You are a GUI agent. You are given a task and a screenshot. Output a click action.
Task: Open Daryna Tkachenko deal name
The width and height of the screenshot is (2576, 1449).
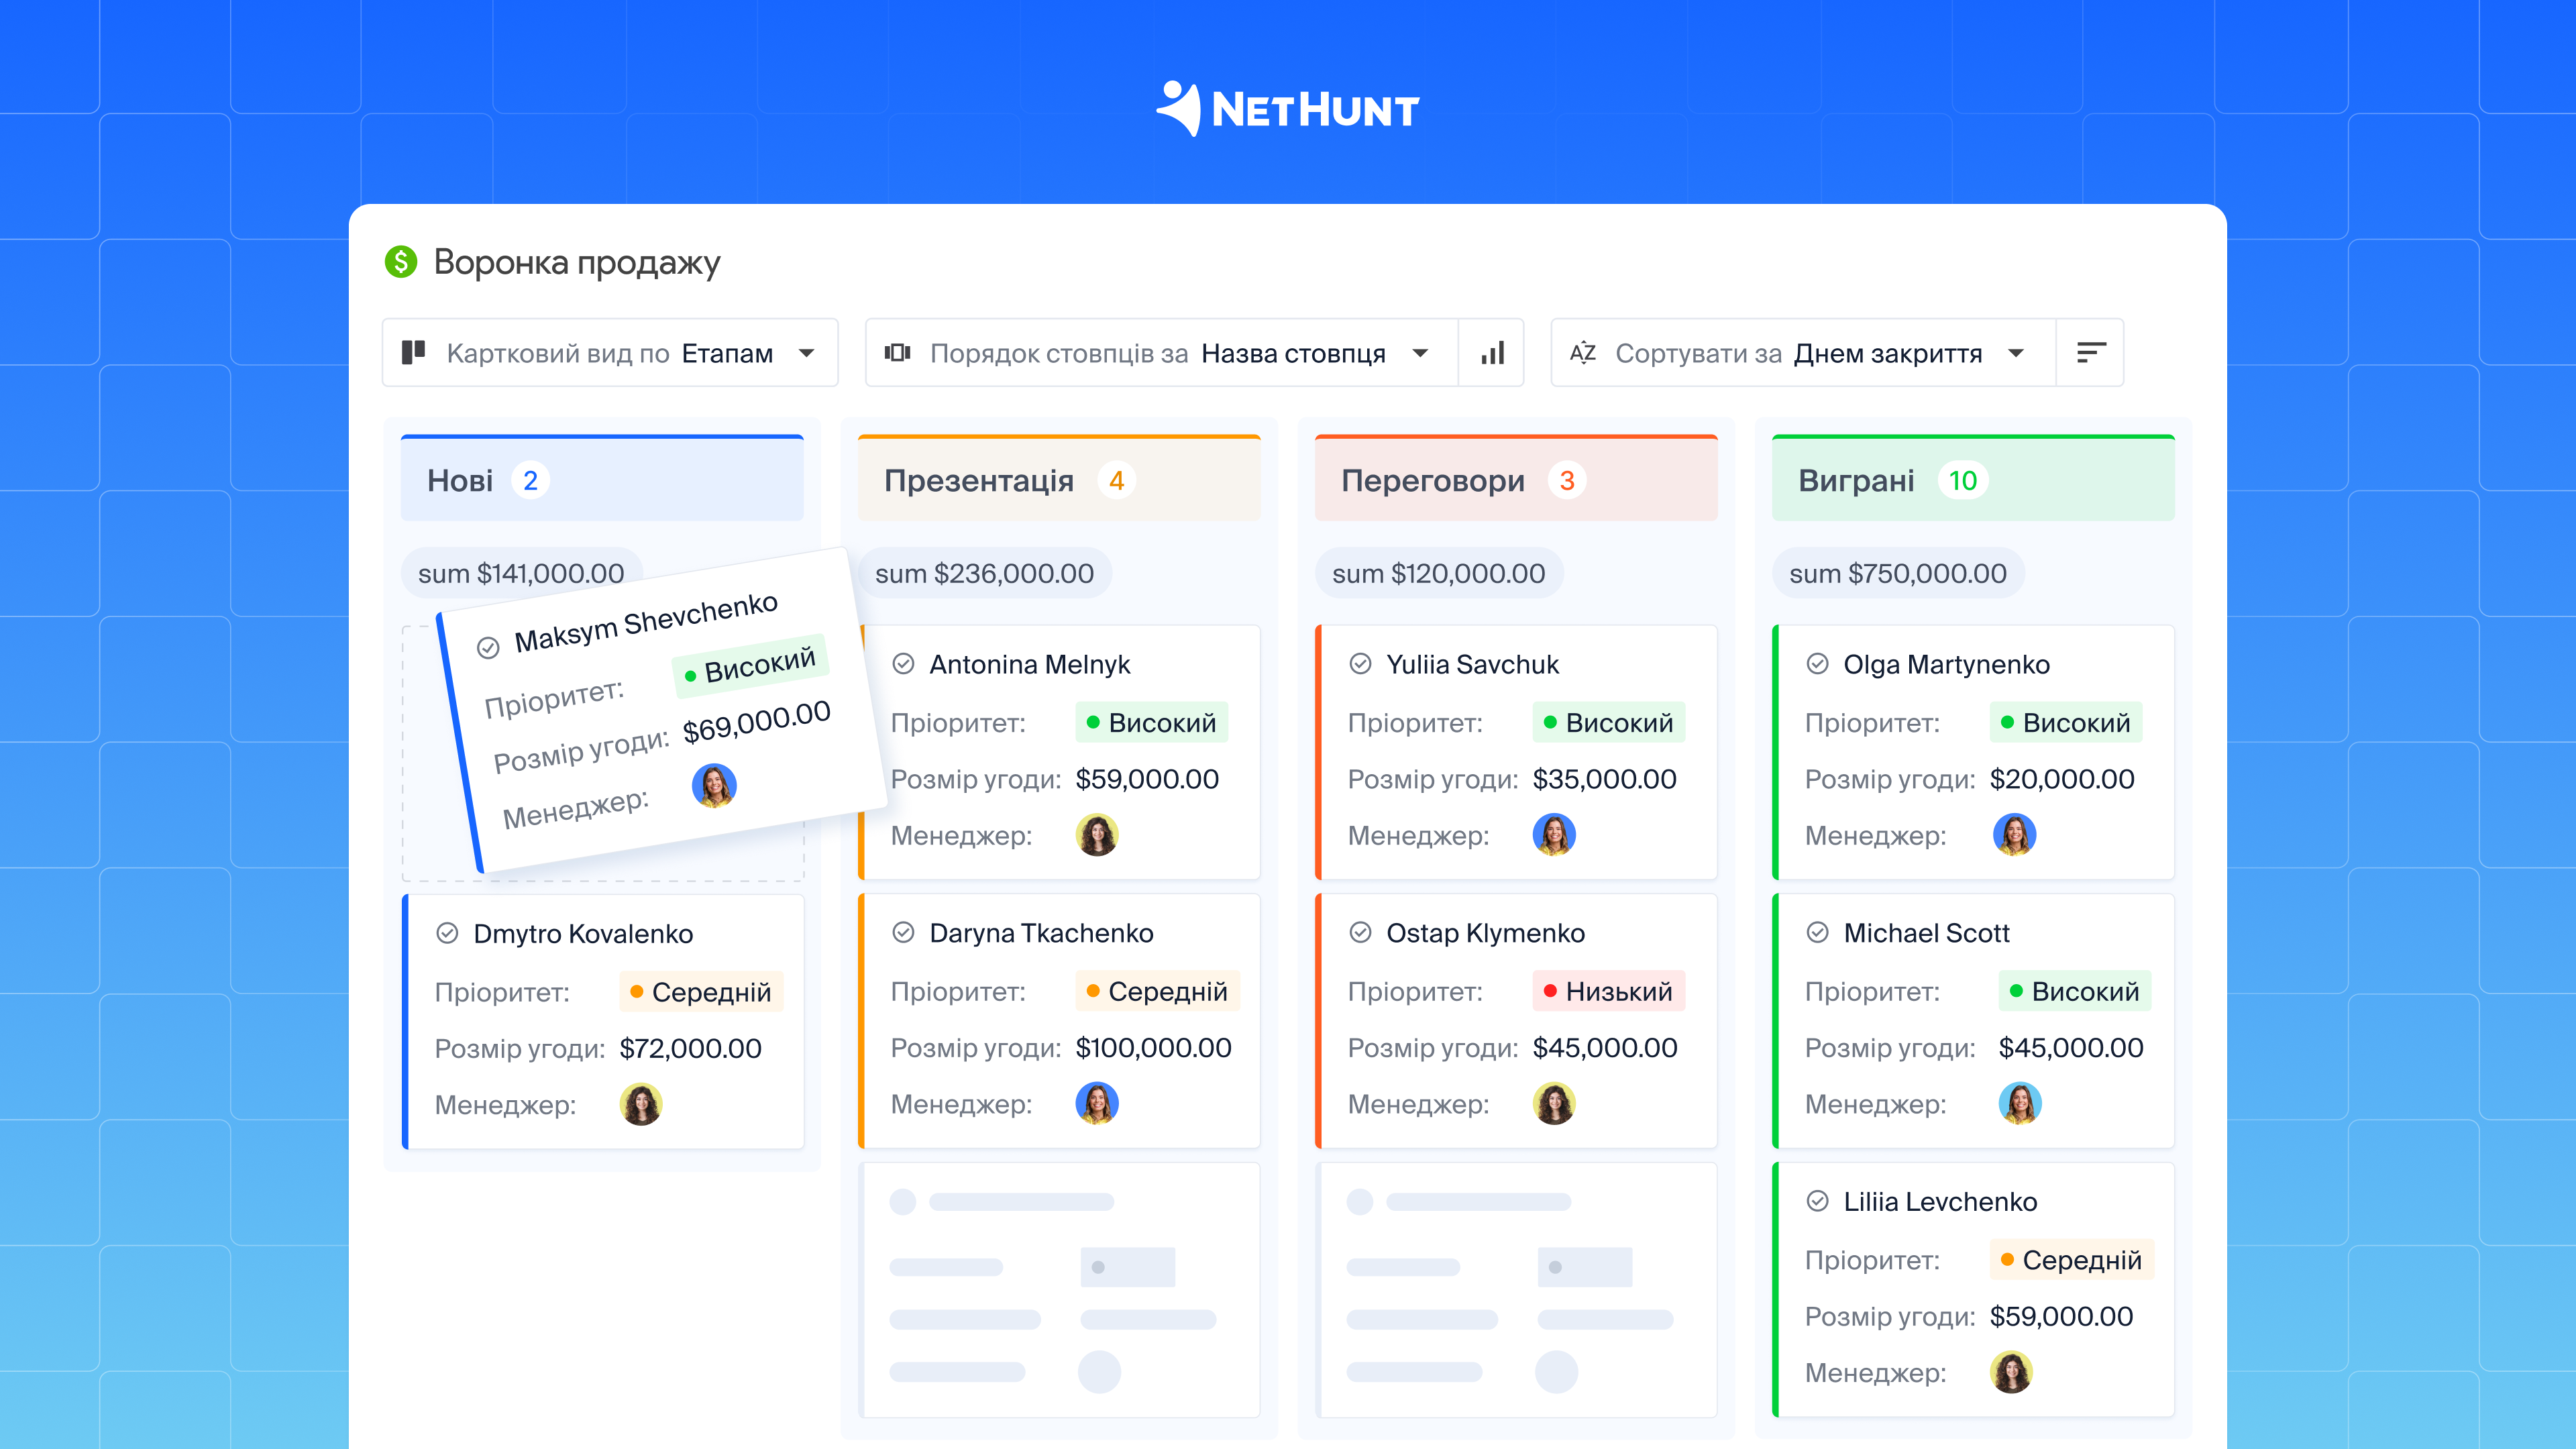click(1041, 933)
